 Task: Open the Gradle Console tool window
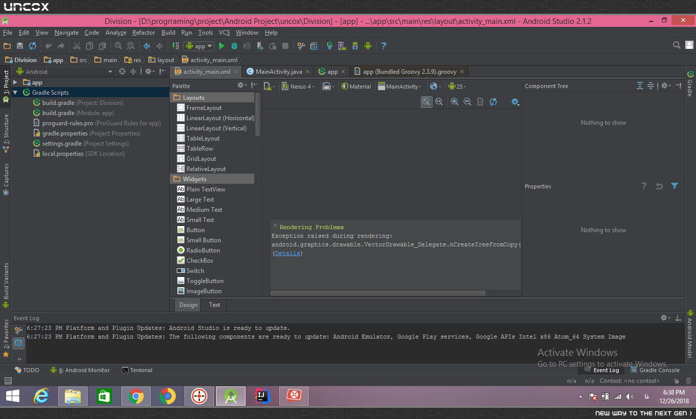655,370
